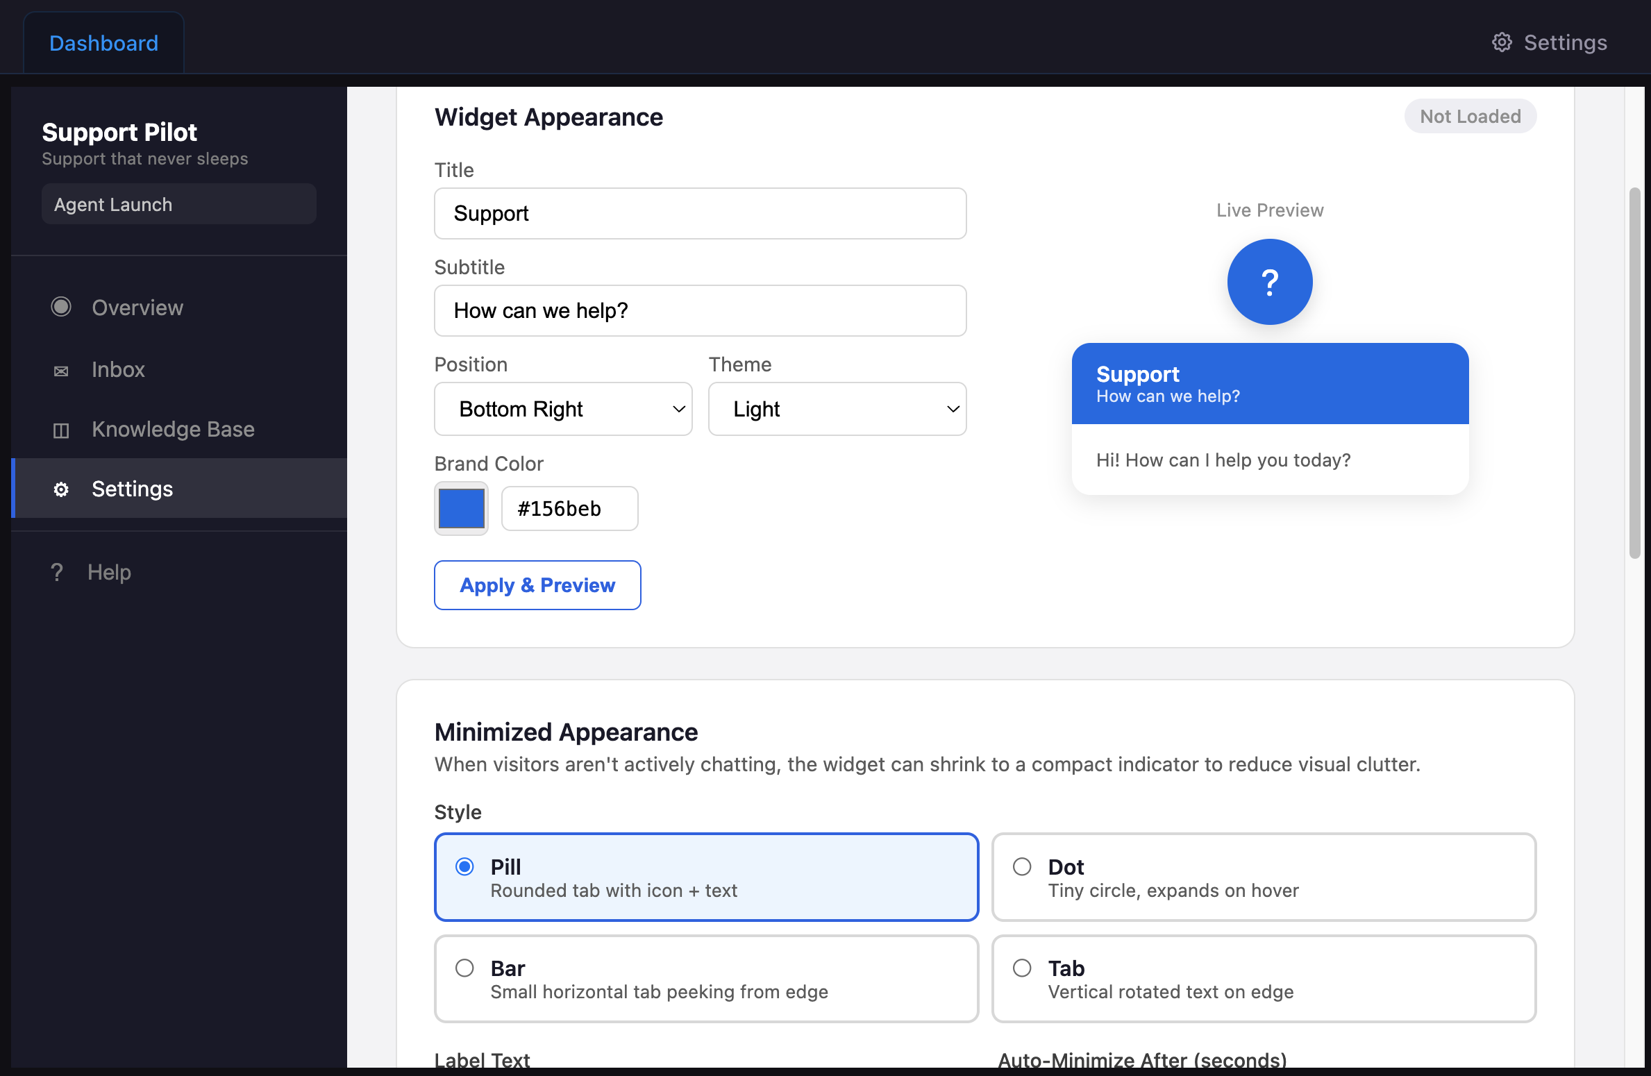Click "Tiny circle, expands on hover" description

(1173, 891)
